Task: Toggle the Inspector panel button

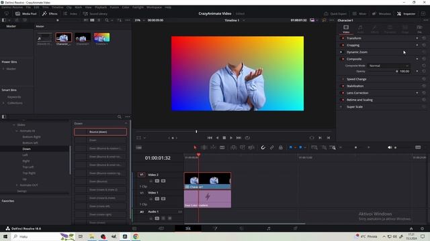Action: click(406, 13)
